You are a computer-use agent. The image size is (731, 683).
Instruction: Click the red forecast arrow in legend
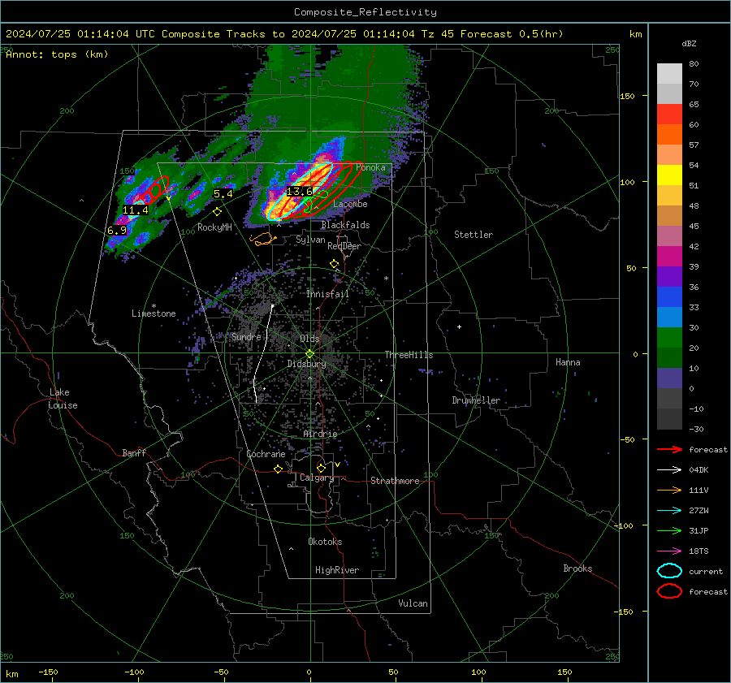pos(669,449)
